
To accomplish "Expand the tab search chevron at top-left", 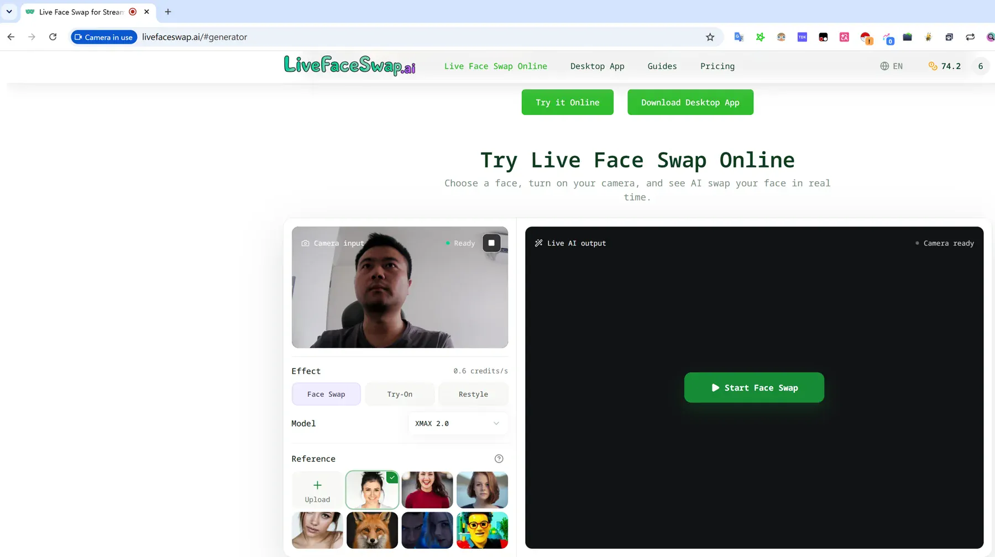I will point(9,12).
